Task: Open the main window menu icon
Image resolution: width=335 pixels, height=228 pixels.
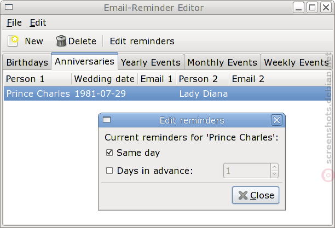Action: [8, 8]
